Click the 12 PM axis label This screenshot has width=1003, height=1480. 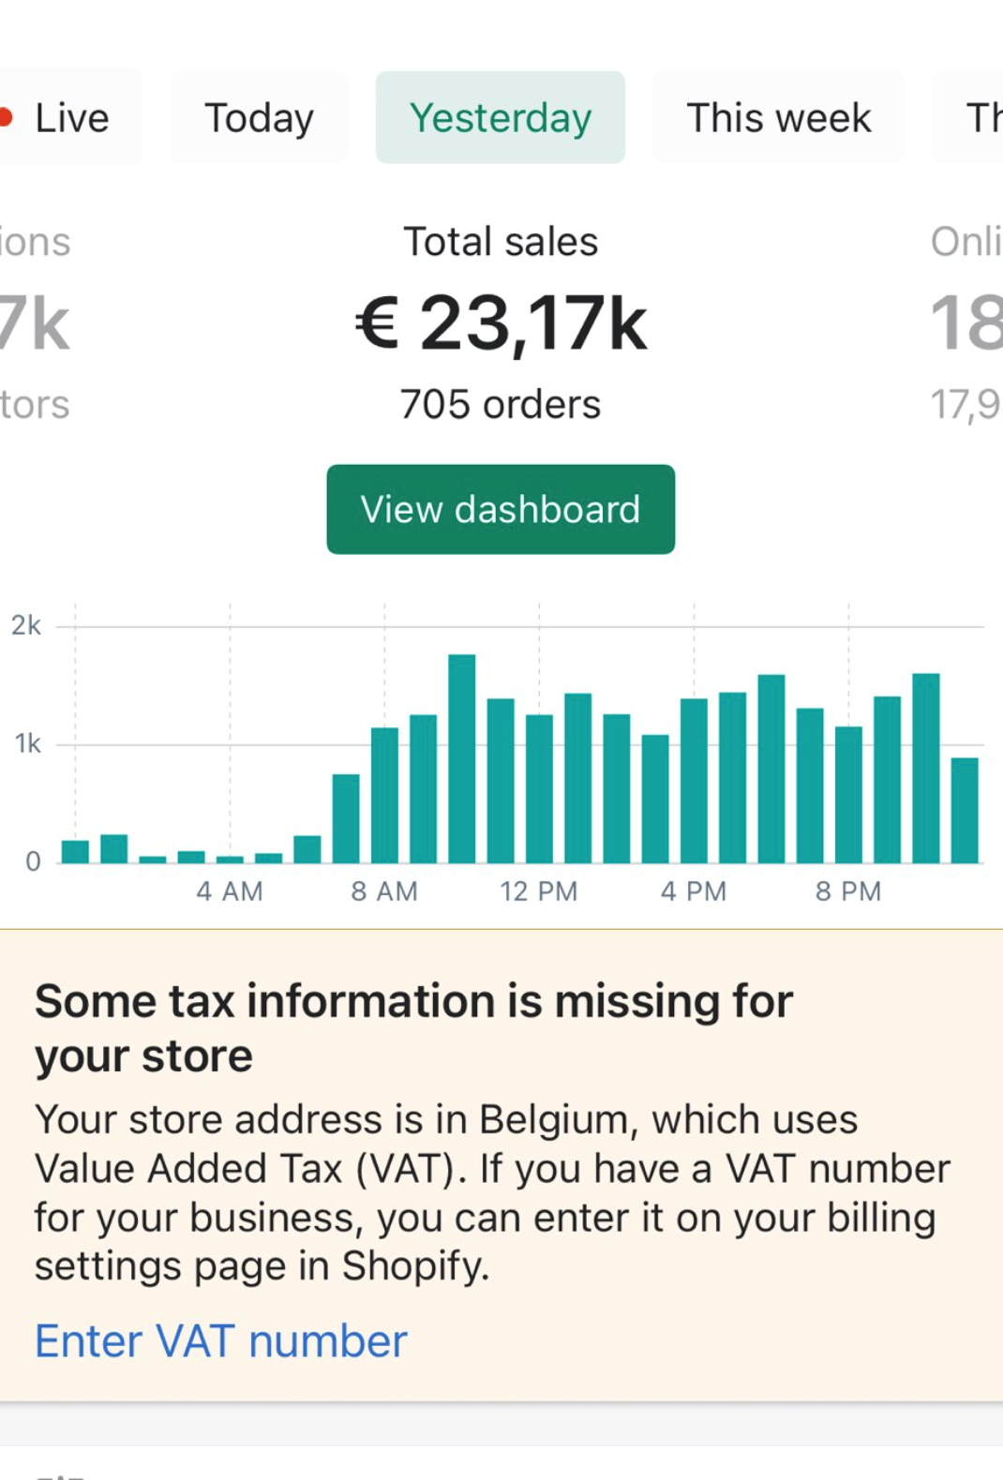(x=538, y=891)
